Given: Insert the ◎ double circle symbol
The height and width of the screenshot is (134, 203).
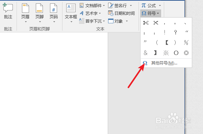Looking at the screenshot, I should point(186,53).
